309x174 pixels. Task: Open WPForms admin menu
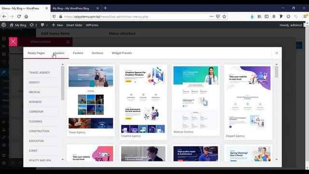click(92, 25)
